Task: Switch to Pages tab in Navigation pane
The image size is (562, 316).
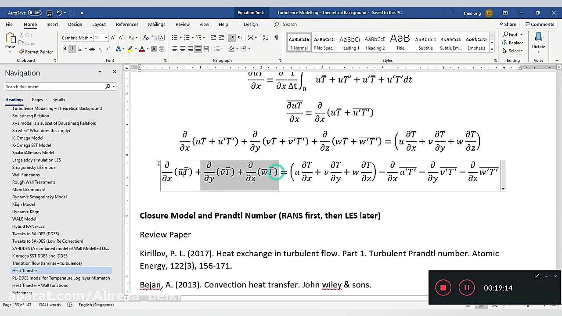Action: point(37,100)
